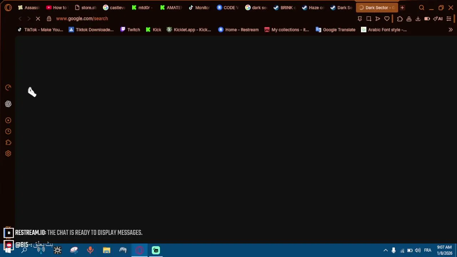Open History clock in sidebar

tap(8, 131)
